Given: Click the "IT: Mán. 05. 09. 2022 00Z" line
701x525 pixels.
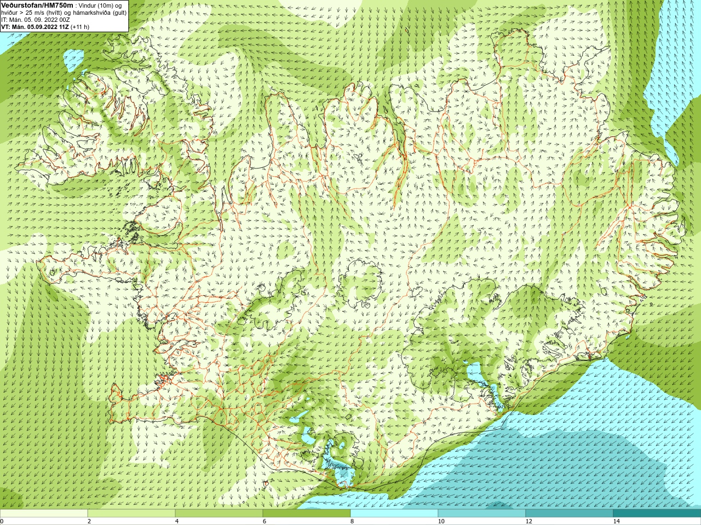Looking at the screenshot, I should pos(35,20).
